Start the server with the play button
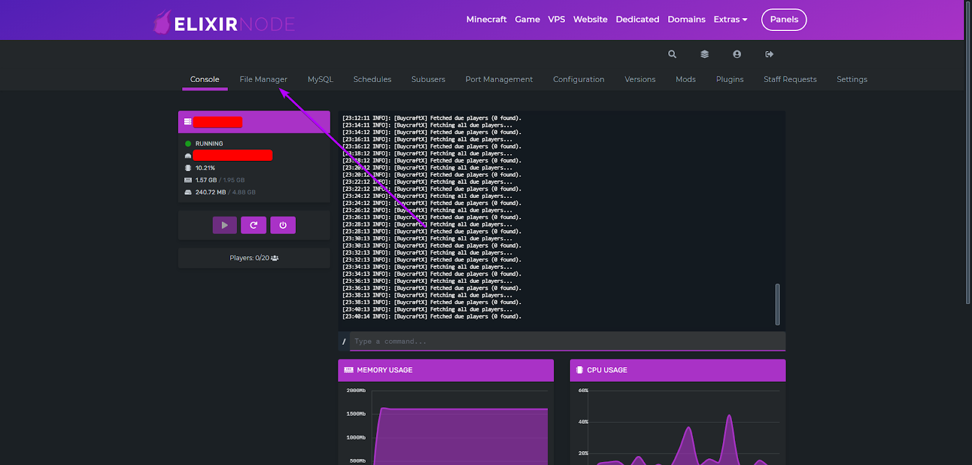Viewport: 972px width, 465px height. point(225,225)
